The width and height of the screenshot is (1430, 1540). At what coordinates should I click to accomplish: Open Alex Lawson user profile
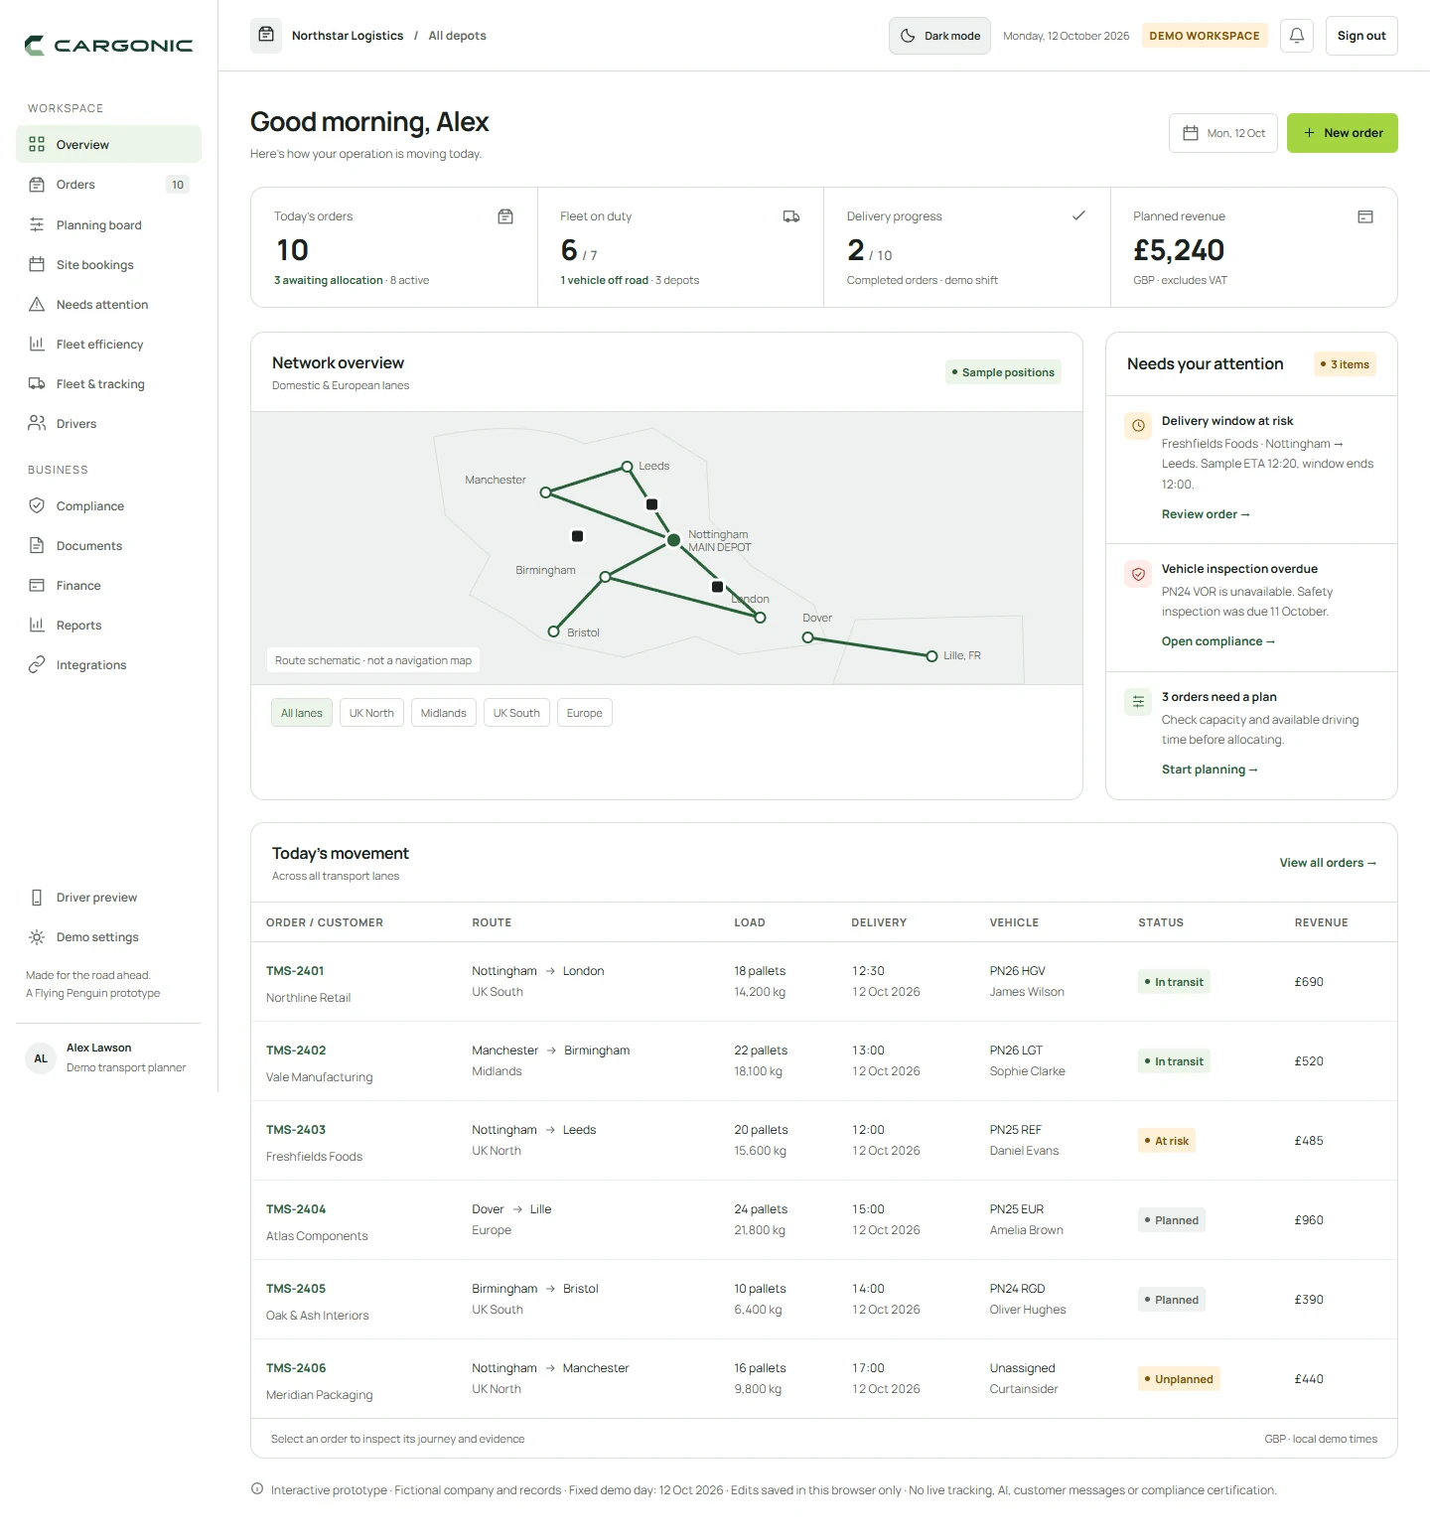(108, 1058)
